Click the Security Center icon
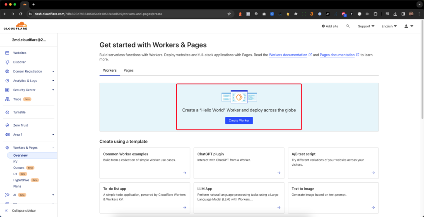Viewport: 424px width, 217px height. 7,90
